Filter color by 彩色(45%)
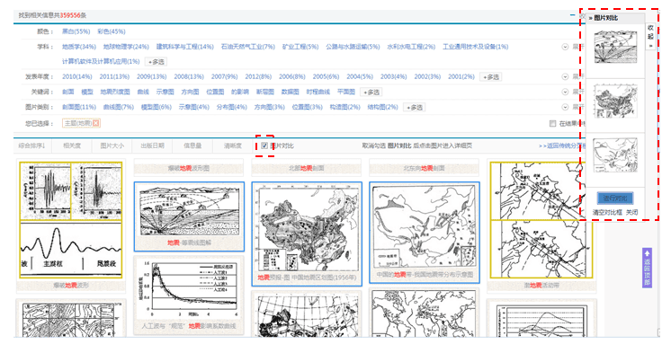The height and width of the screenshot is (344, 662). tap(111, 31)
